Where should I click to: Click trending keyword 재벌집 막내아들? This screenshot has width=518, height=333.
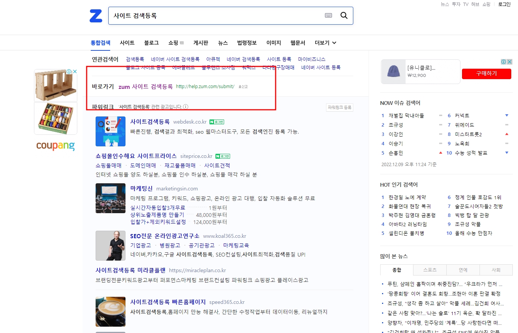[406, 116]
